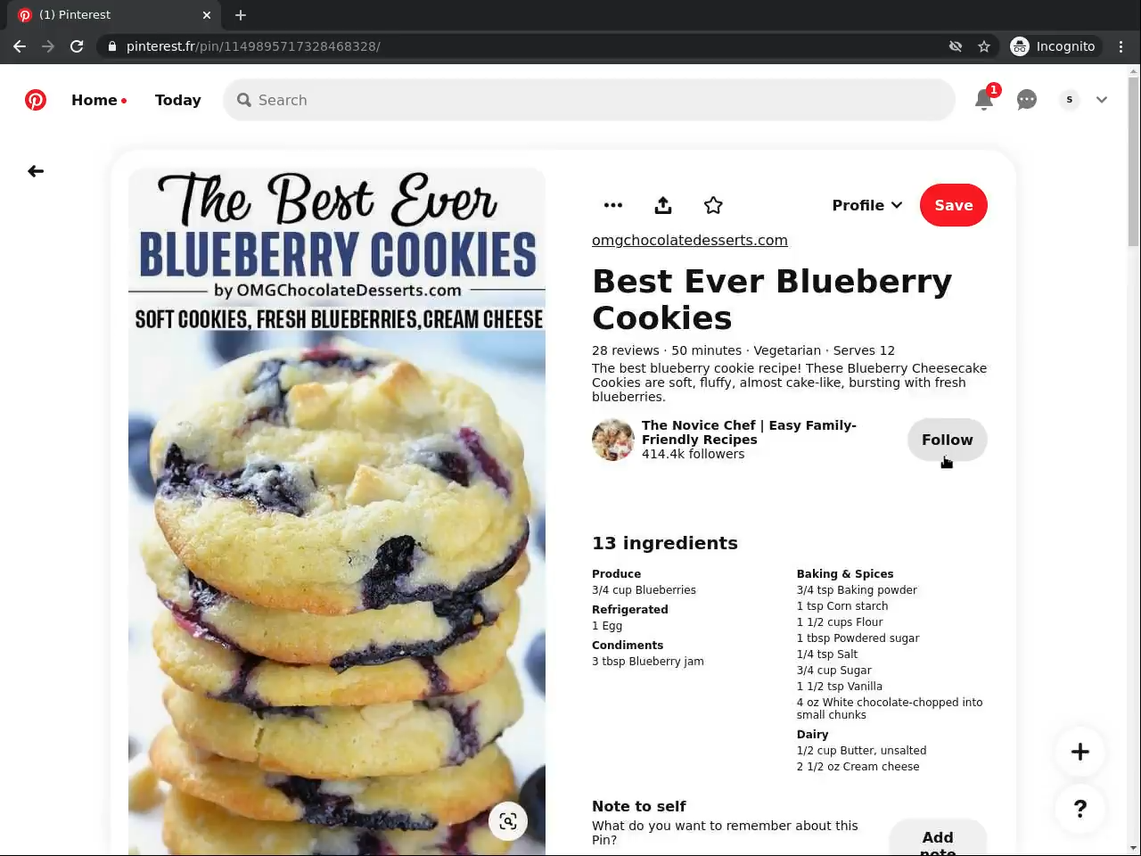Go to the Home tab
The width and height of the screenshot is (1141, 856).
(x=98, y=100)
